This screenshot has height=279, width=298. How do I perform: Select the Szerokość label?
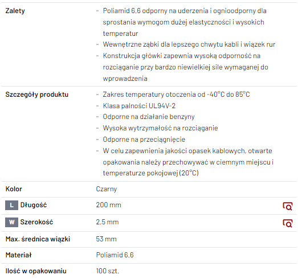36,222
